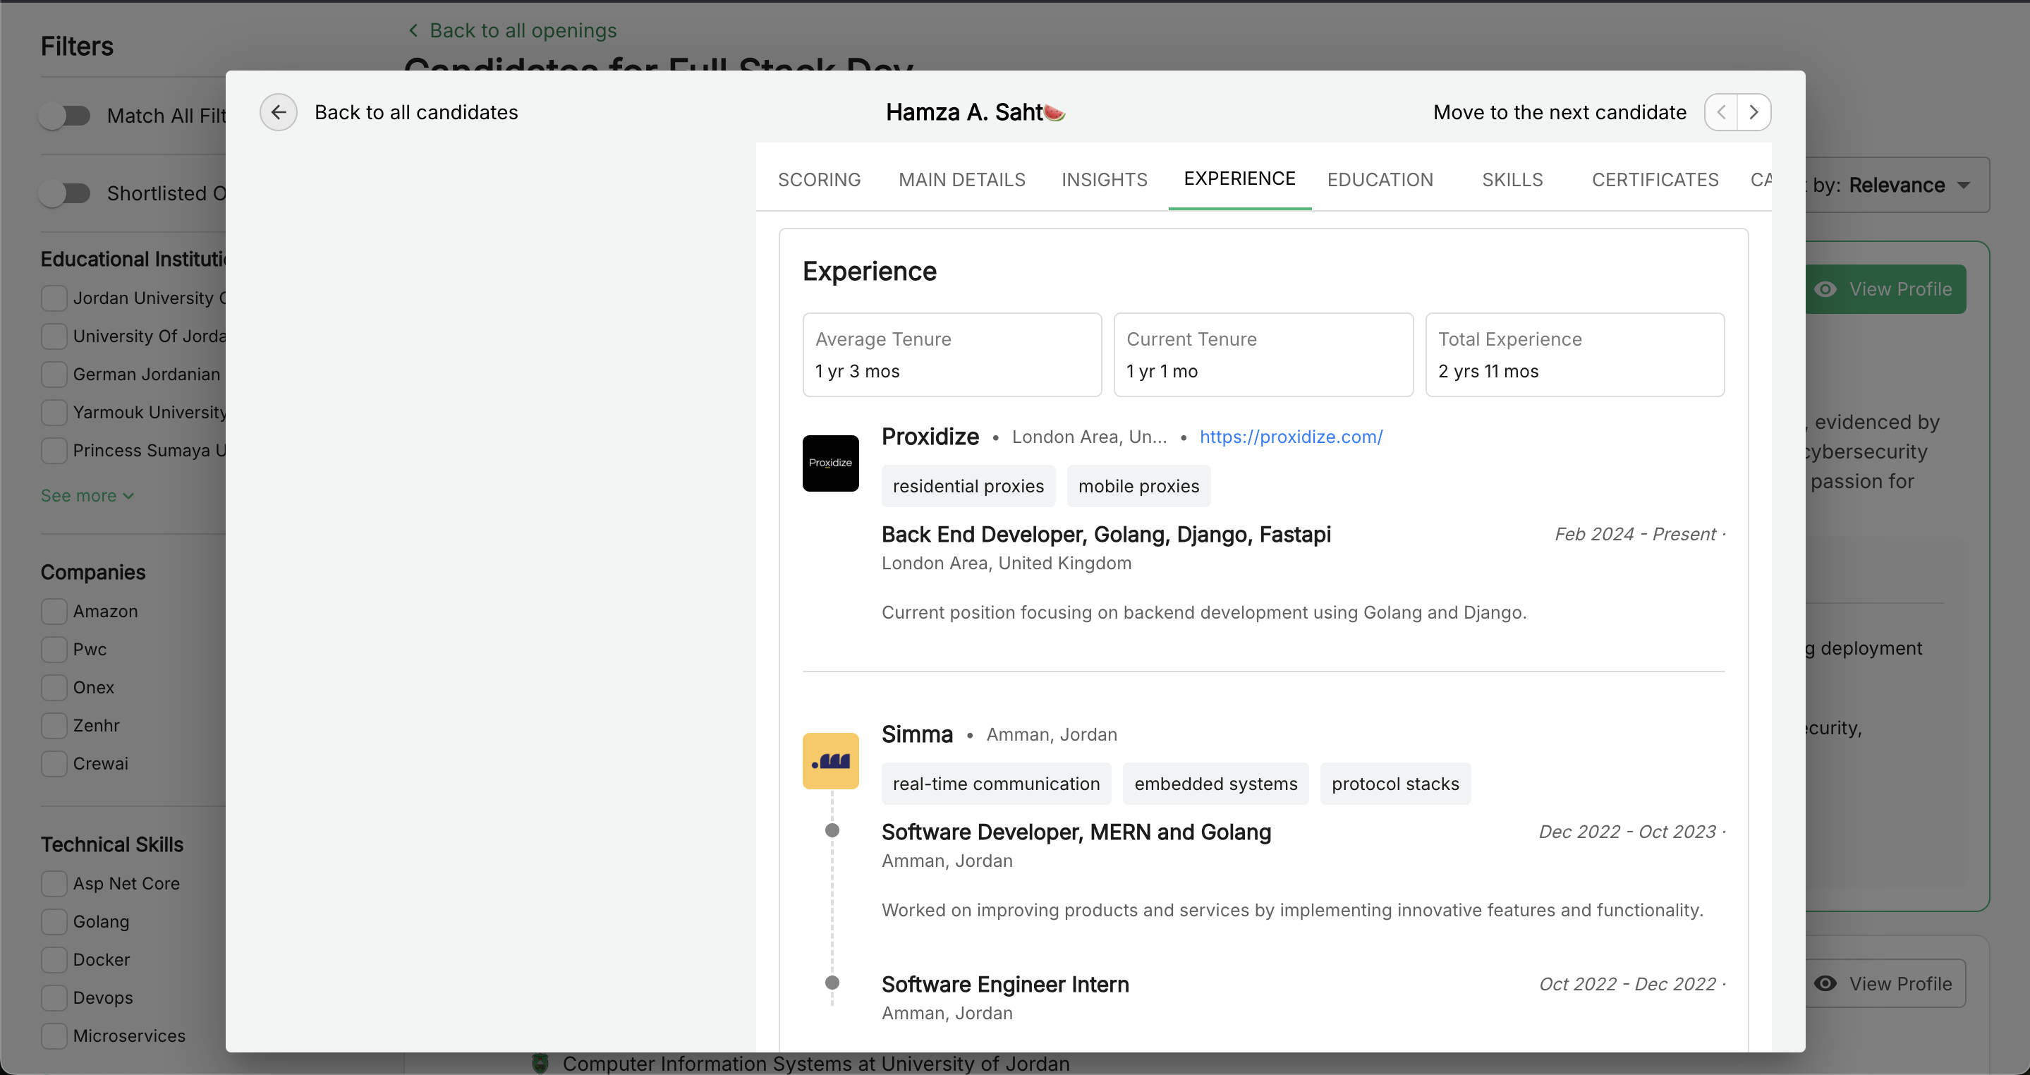Click the back arrow circle icon
2030x1075 pixels.
point(278,112)
